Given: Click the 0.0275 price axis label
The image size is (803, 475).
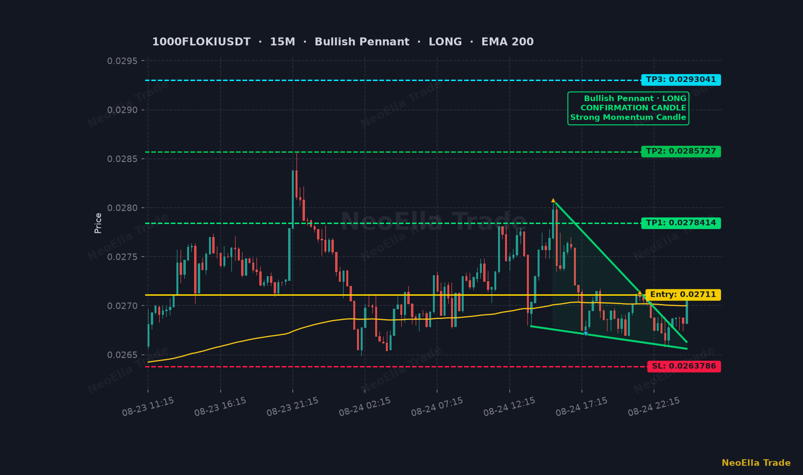Looking at the screenshot, I should [x=122, y=257].
